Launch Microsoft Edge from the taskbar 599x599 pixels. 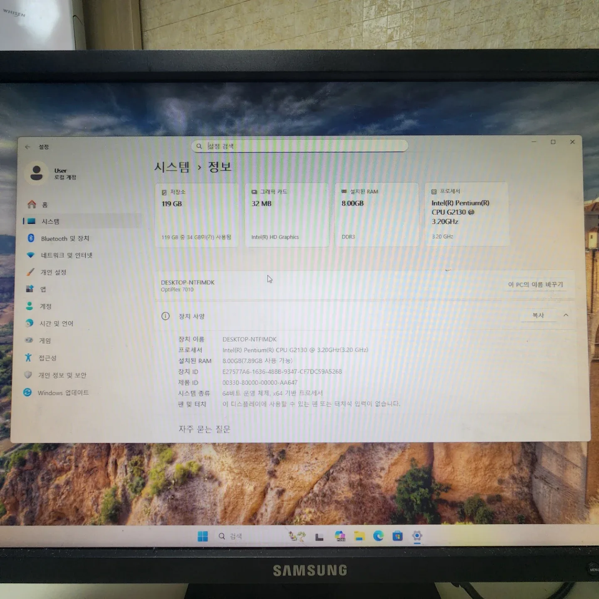(378, 536)
